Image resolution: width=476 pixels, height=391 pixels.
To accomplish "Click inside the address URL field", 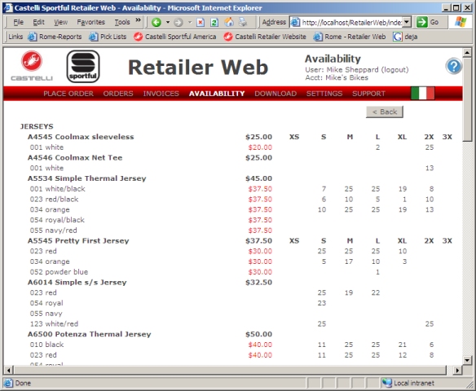I will pos(351,22).
